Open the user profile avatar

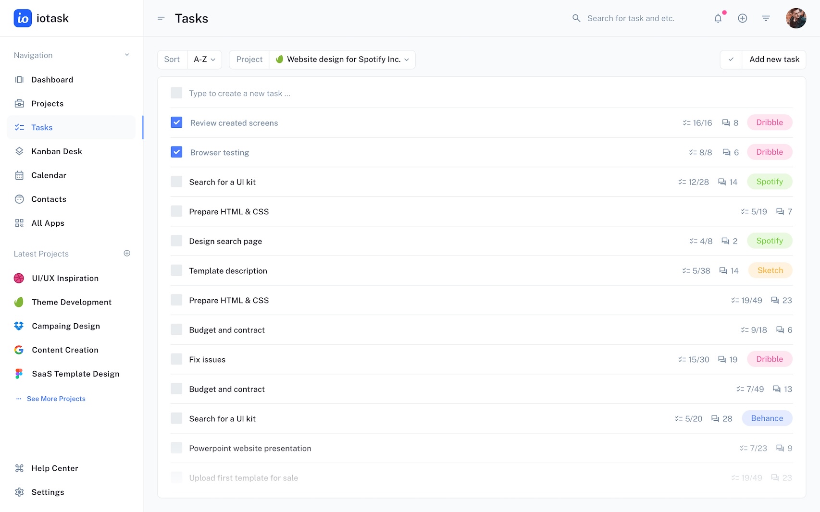(795, 18)
